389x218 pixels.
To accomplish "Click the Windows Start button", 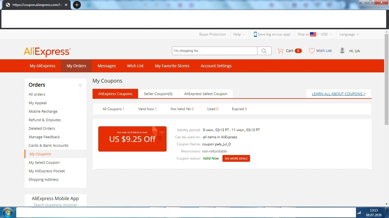I will click(8, 212).
